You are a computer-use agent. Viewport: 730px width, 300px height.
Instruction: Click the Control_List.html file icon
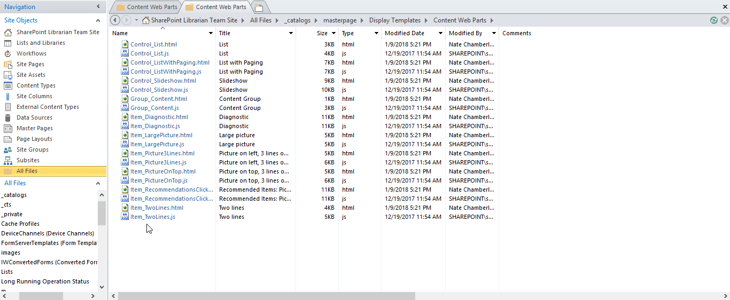[x=125, y=44]
